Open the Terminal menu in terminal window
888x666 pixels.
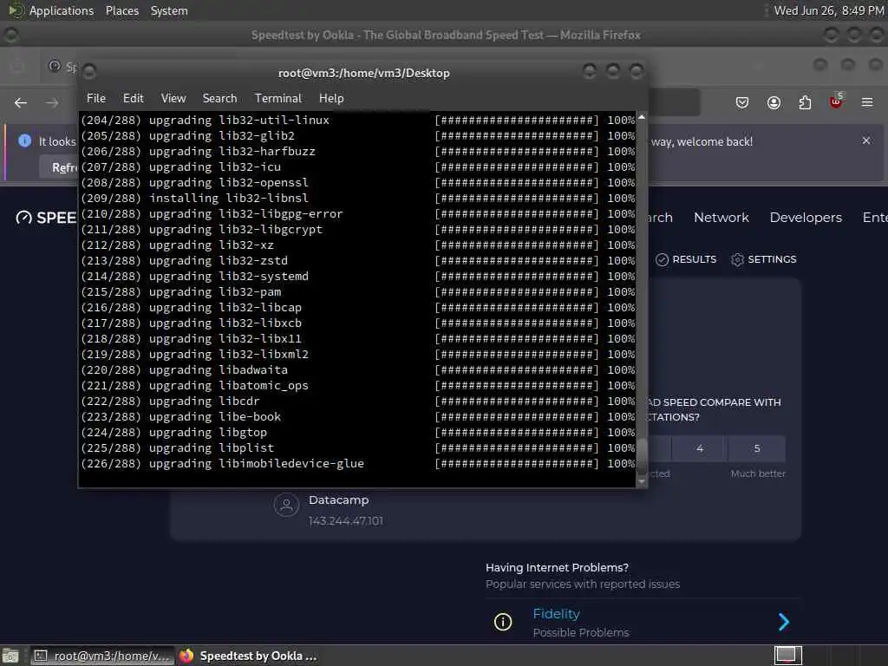point(278,99)
